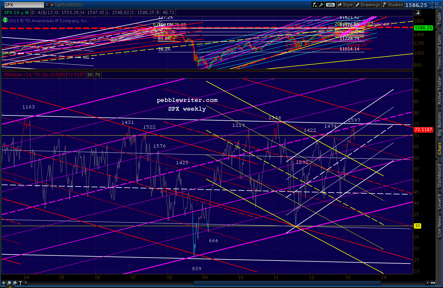
Task: Click the info icon beside the copyright notice
Action: pos(5,20)
